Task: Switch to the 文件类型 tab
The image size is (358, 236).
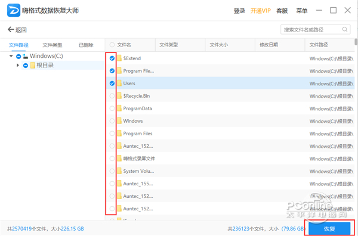Action: (53, 45)
